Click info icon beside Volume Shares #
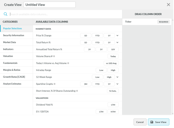Screen dimensions: 174x128 tap(54, 56)
